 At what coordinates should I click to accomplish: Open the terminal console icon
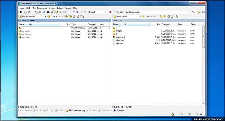point(48,12)
